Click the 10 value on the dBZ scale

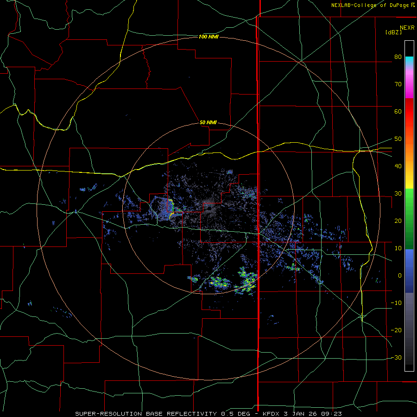[398, 248]
